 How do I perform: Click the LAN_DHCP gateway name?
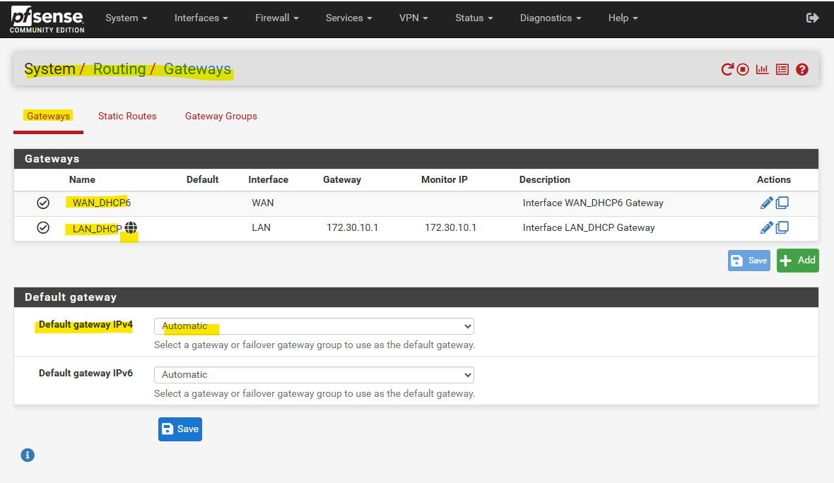pyautogui.click(x=98, y=229)
